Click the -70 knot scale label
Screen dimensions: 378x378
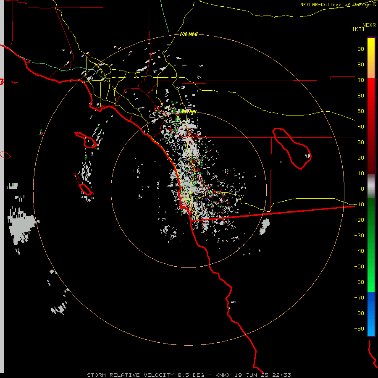coord(359,298)
